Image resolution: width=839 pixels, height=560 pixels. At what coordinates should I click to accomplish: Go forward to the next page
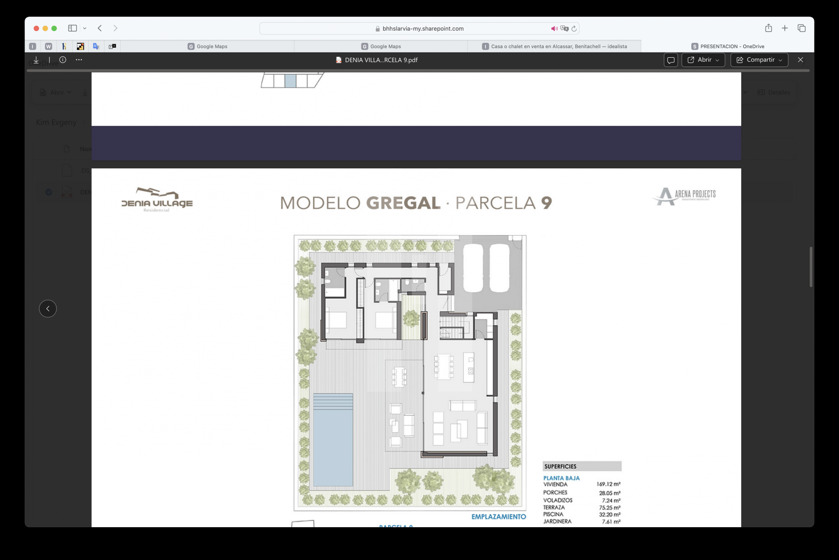point(115,28)
